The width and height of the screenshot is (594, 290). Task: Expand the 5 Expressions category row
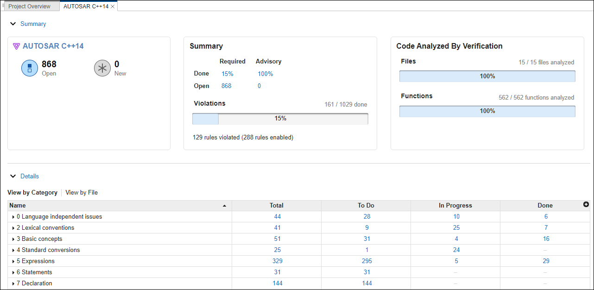tap(13, 261)
